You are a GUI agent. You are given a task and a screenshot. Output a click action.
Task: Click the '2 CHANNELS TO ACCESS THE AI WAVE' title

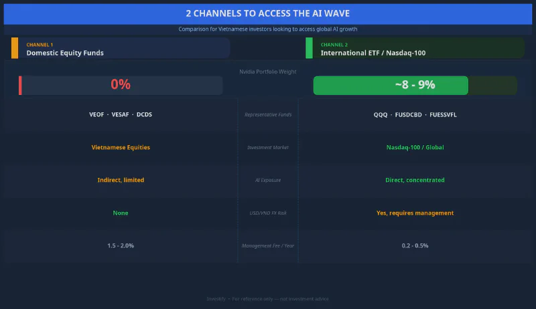pyautogui.click(x=267, y=13)
